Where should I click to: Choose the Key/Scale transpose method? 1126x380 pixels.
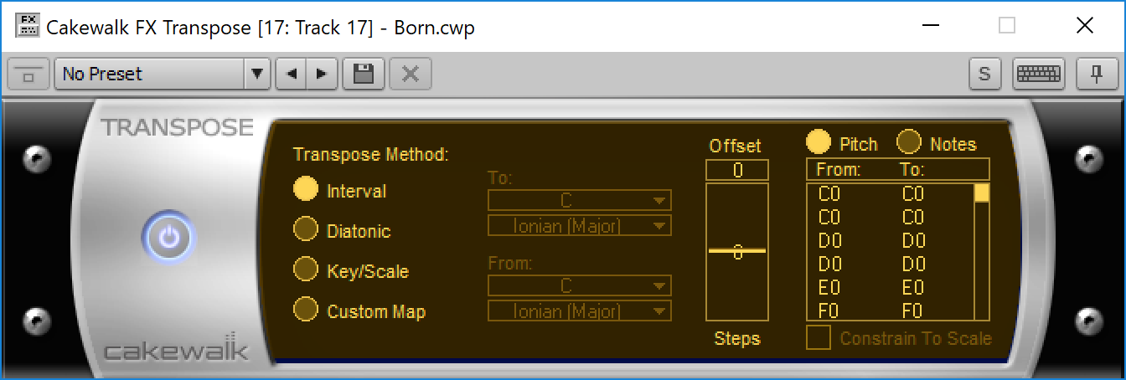pyautogui.click(x=306, y=270)
